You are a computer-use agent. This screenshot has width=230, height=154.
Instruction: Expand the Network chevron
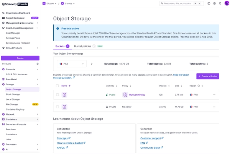pyautogui.click(x=37, y=114)
